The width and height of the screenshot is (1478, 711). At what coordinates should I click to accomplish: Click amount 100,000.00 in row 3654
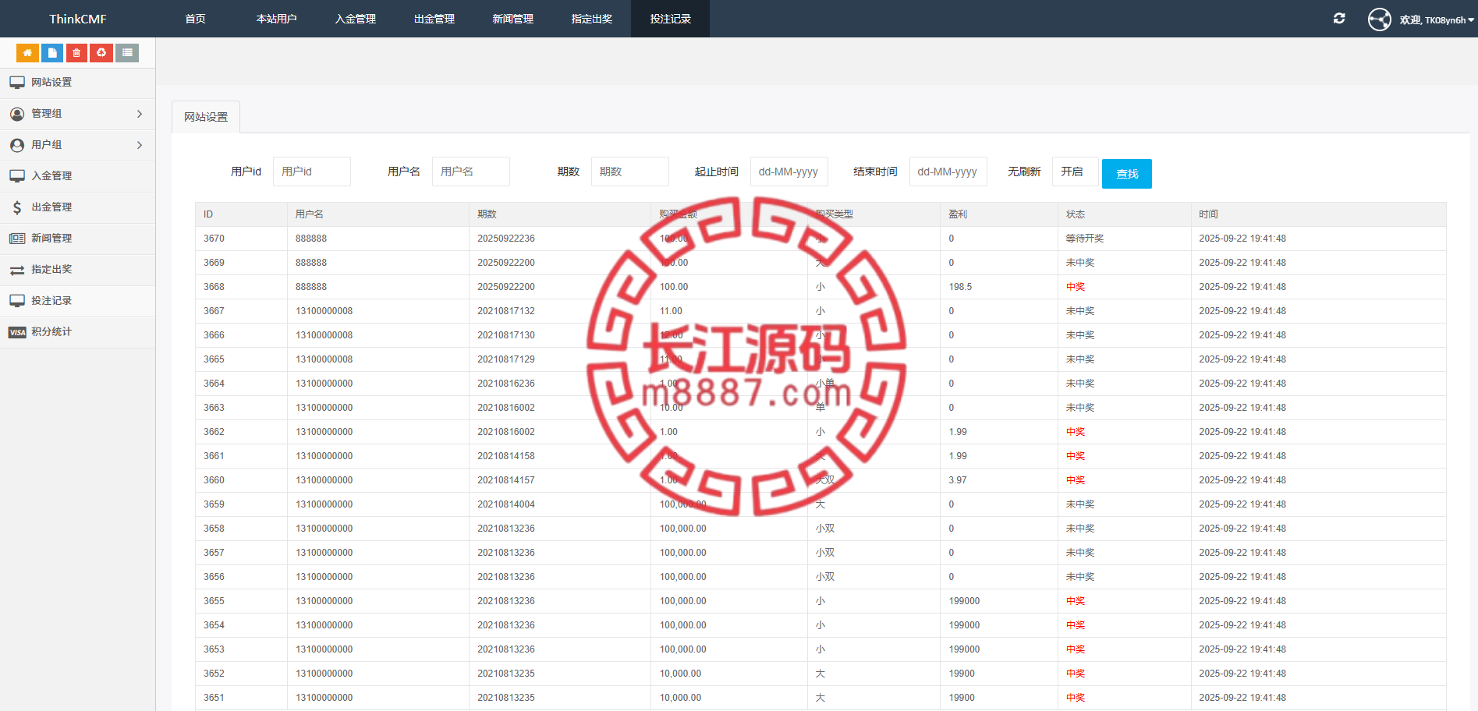click(683, 625)
